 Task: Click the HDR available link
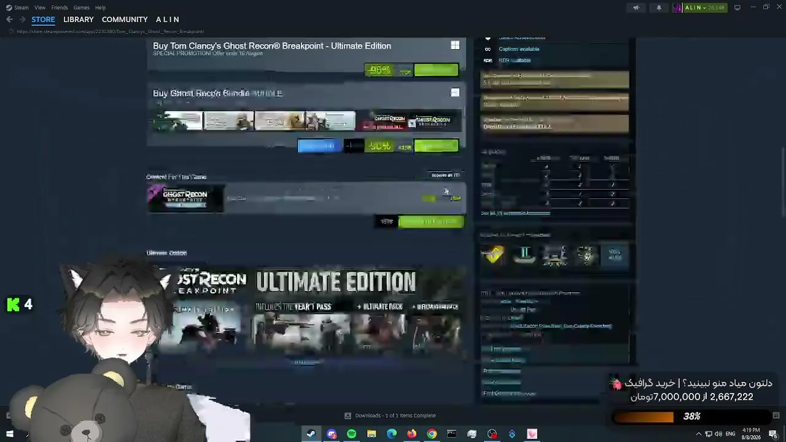point(515,60)
